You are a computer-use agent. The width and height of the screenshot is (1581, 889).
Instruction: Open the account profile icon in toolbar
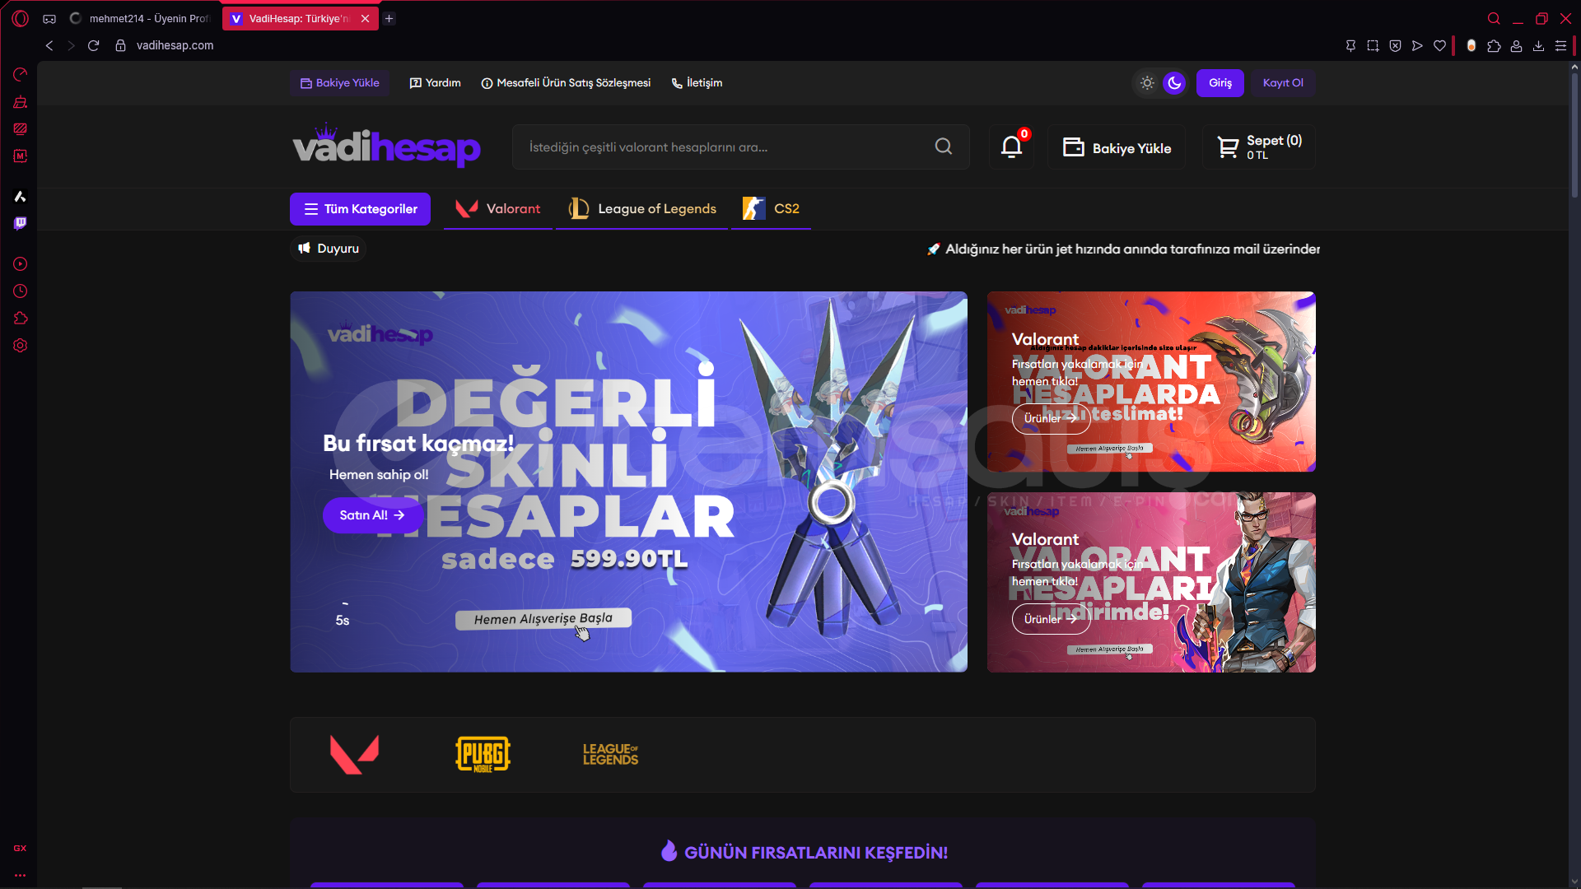pyautogui.click(x=1516, y=46)
